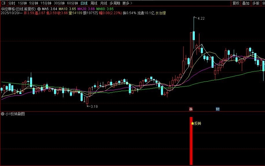Image resolution: width=265 pixels, height=166 pixels.
Task: Expand the 更多 periods menu
Action: tap(127, 3)
